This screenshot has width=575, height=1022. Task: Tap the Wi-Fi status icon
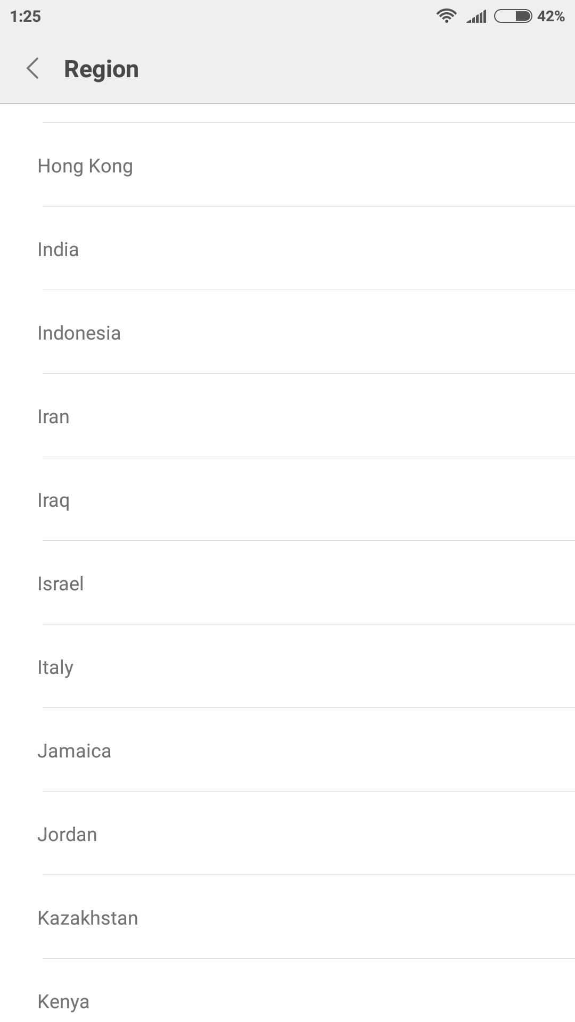(x=446, y=16)
